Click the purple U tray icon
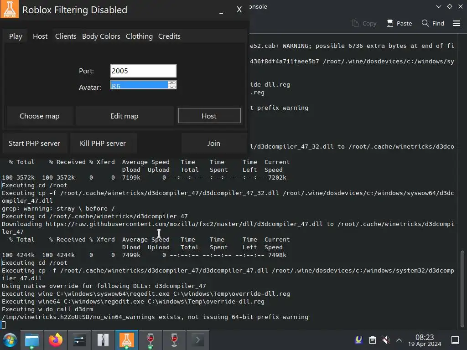Image resolution: width=467 pixels, height=350 pixels. 359,340
